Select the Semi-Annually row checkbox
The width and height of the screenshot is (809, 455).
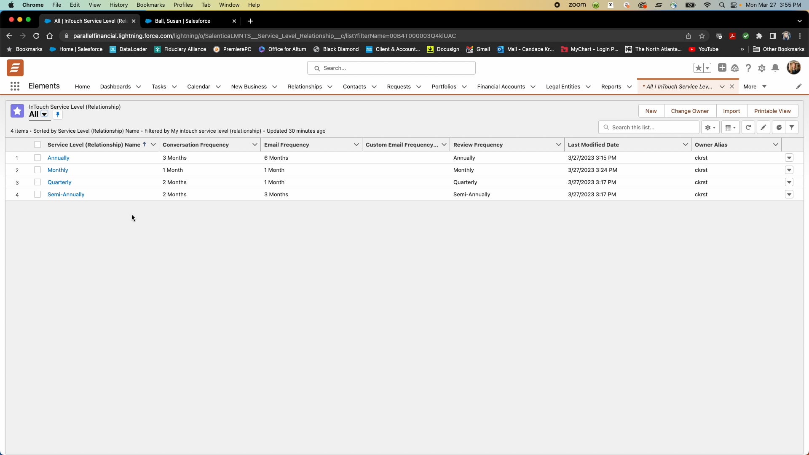pyautogui.click(x=38, y=194)
